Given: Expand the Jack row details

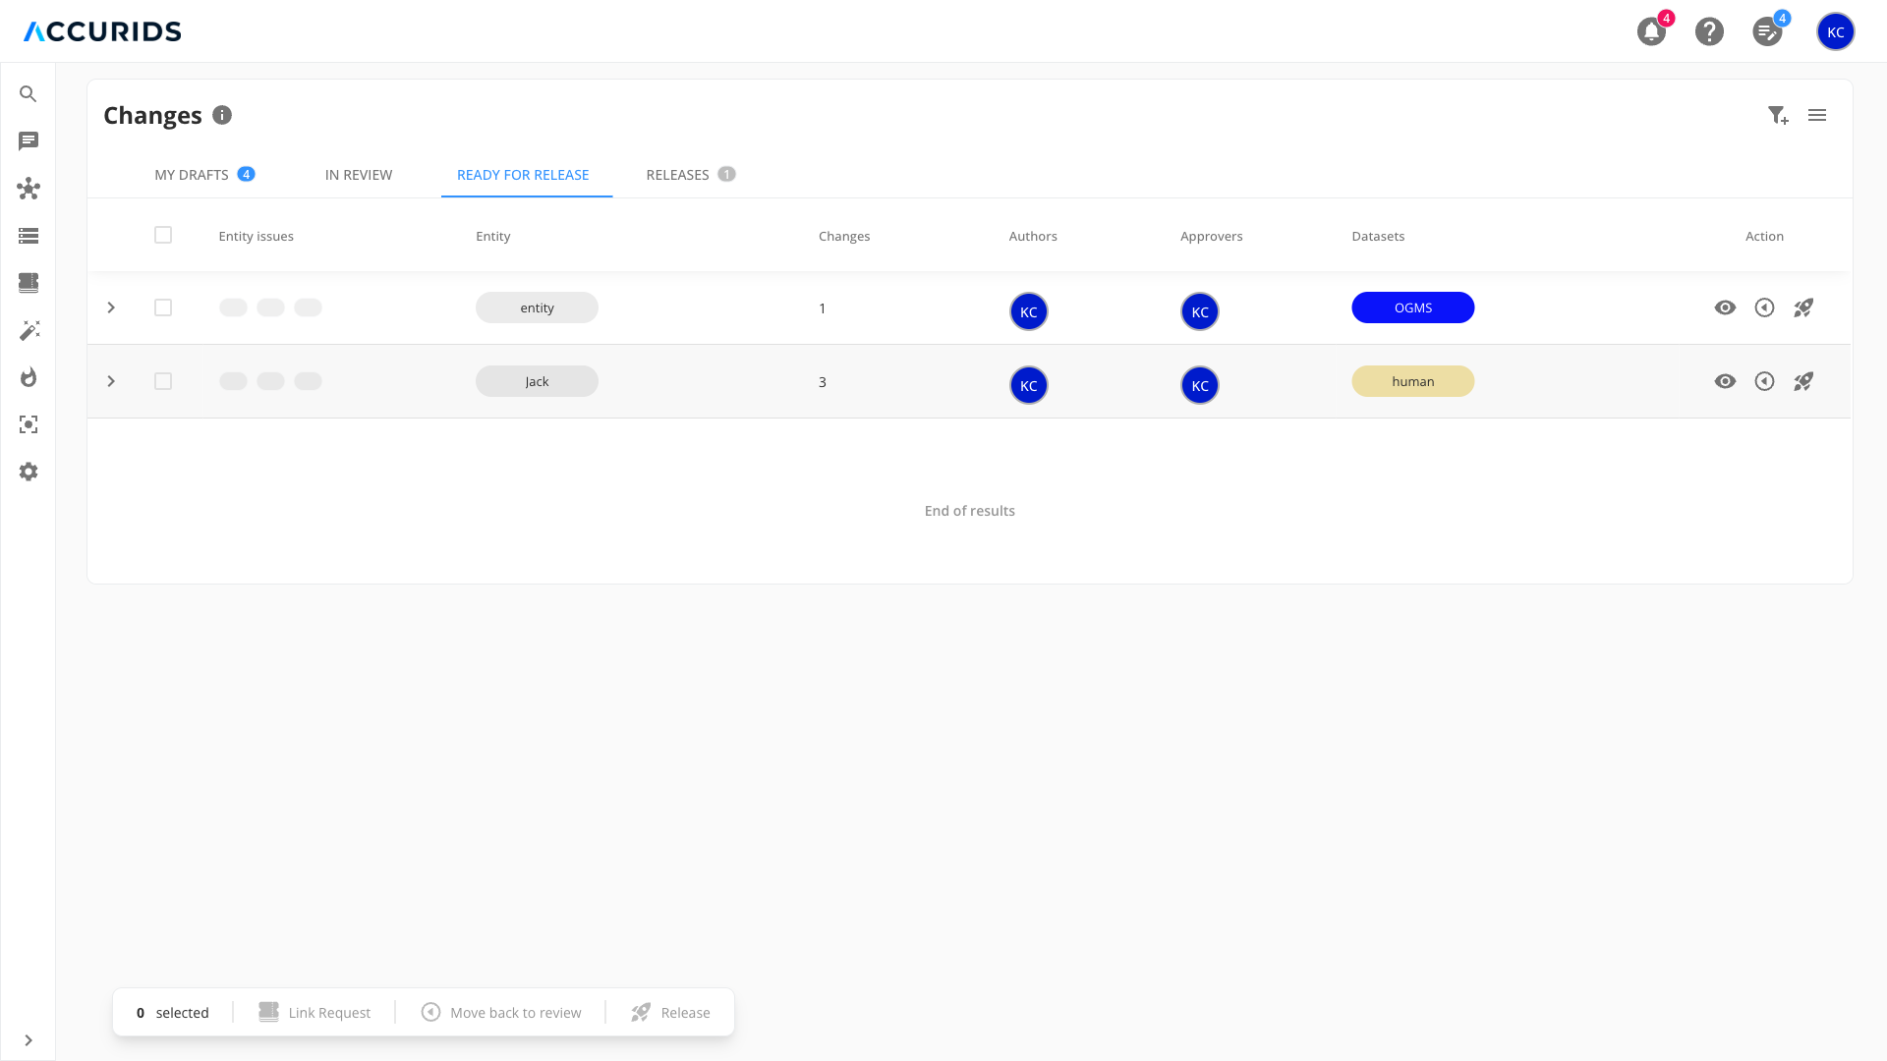Looking at the screenshot, I should [111, 381].
